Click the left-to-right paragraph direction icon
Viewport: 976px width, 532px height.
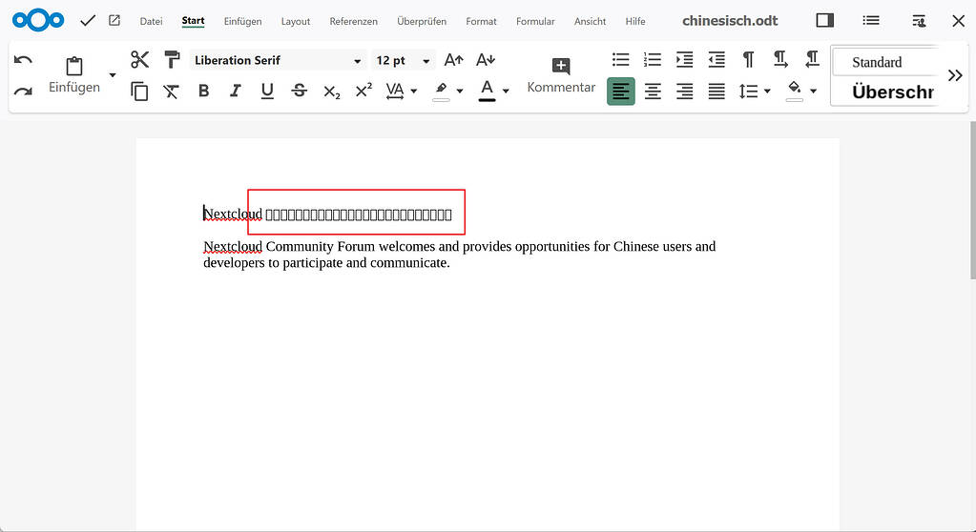[x=780, y=60]
